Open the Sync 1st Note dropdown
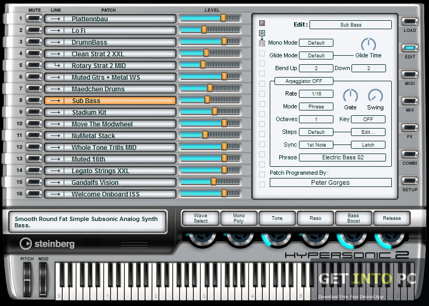This screenshot has width=429, height=306. pyautogui.click(x=316, y=145)
